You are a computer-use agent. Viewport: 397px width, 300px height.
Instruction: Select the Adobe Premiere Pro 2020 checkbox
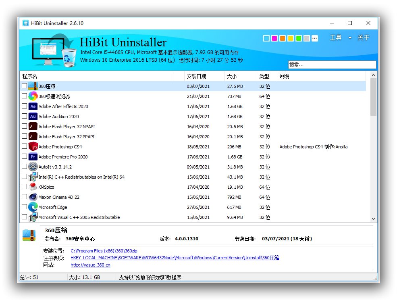tap(24, 156)
